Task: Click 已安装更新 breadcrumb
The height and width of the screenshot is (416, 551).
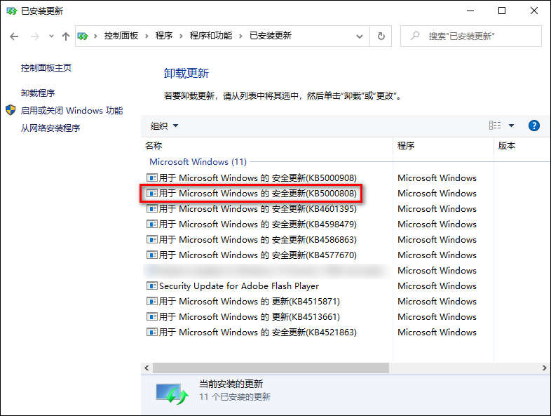Action: click(x=270, y=36)
